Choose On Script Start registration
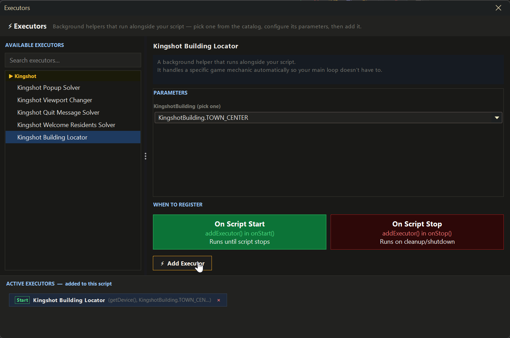Screen dimensions: 510x338 coord(239,232)
